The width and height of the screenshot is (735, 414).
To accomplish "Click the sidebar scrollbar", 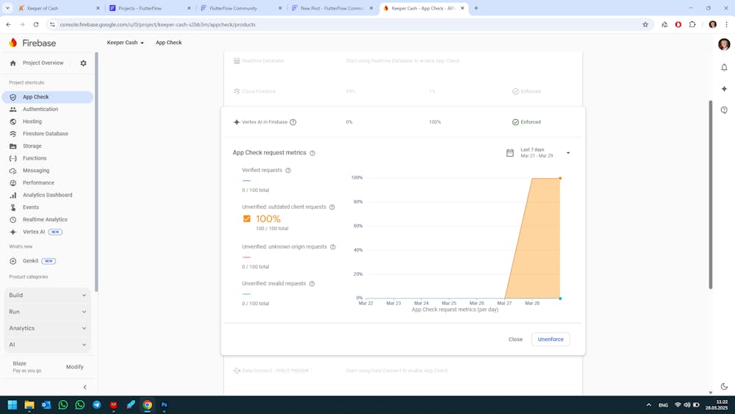I will click(96, 172).
